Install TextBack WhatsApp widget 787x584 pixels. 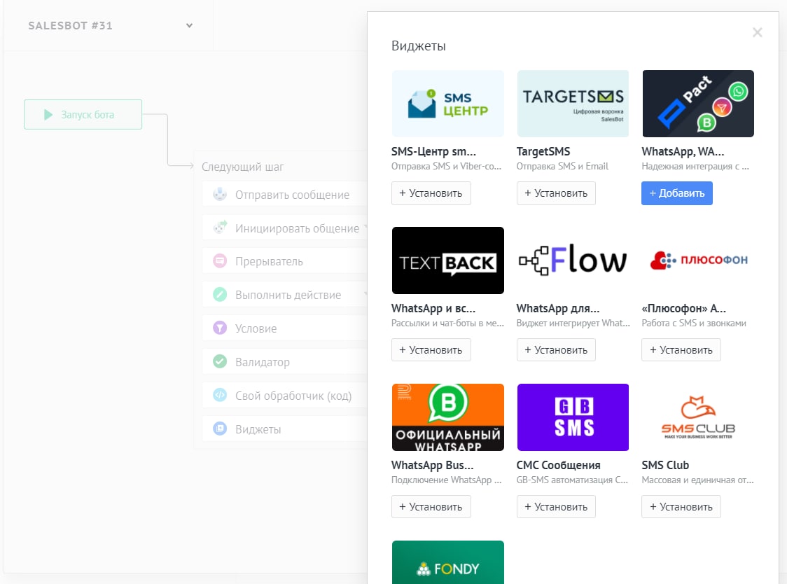(431, 350)
